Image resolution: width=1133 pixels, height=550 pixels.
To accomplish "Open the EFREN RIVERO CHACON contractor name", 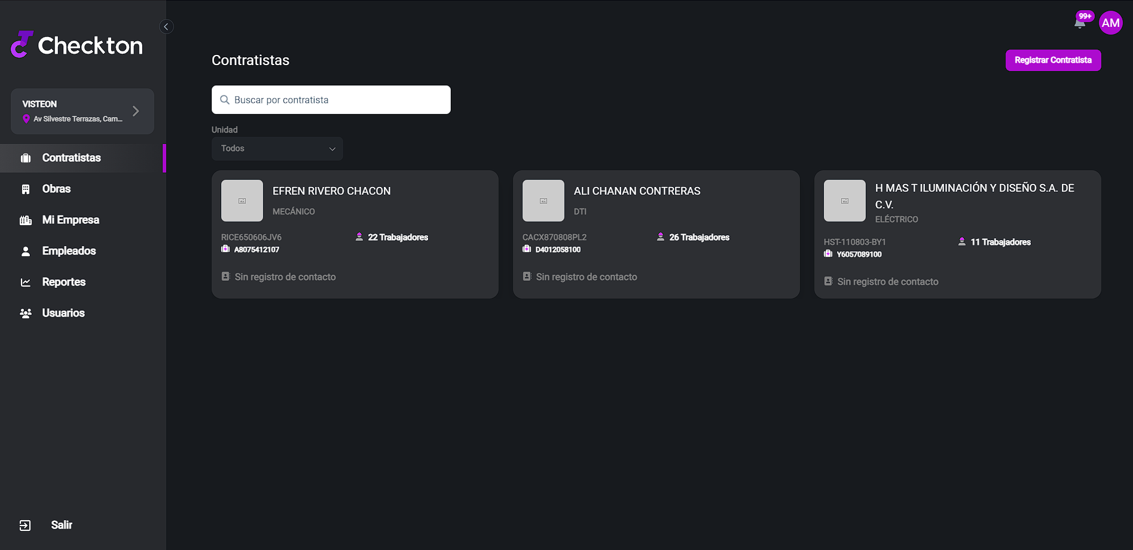I will tap(331, 191).
